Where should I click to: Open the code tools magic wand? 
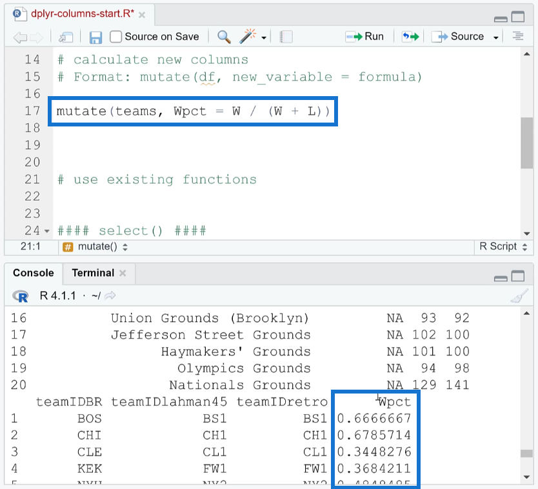click(247, 36)
